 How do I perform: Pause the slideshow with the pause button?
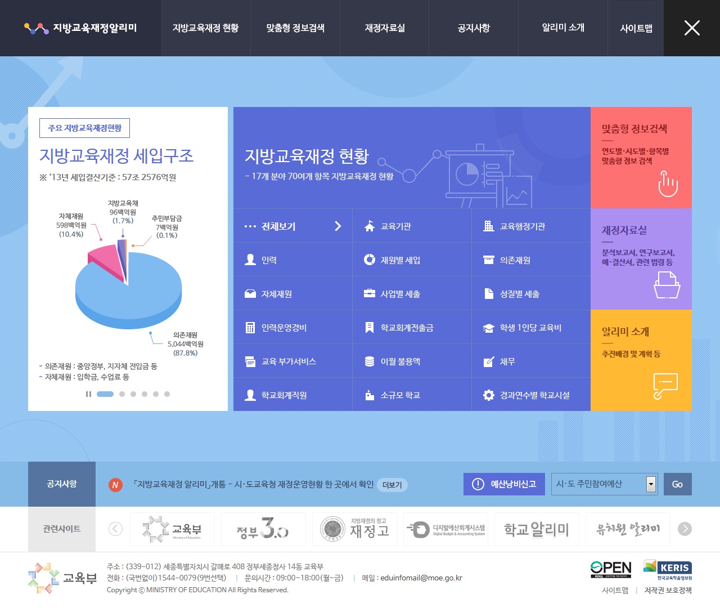click(x=88, y=394)
